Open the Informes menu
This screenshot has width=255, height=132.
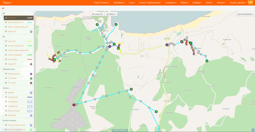pyautogui.click(x=221, y=3)
